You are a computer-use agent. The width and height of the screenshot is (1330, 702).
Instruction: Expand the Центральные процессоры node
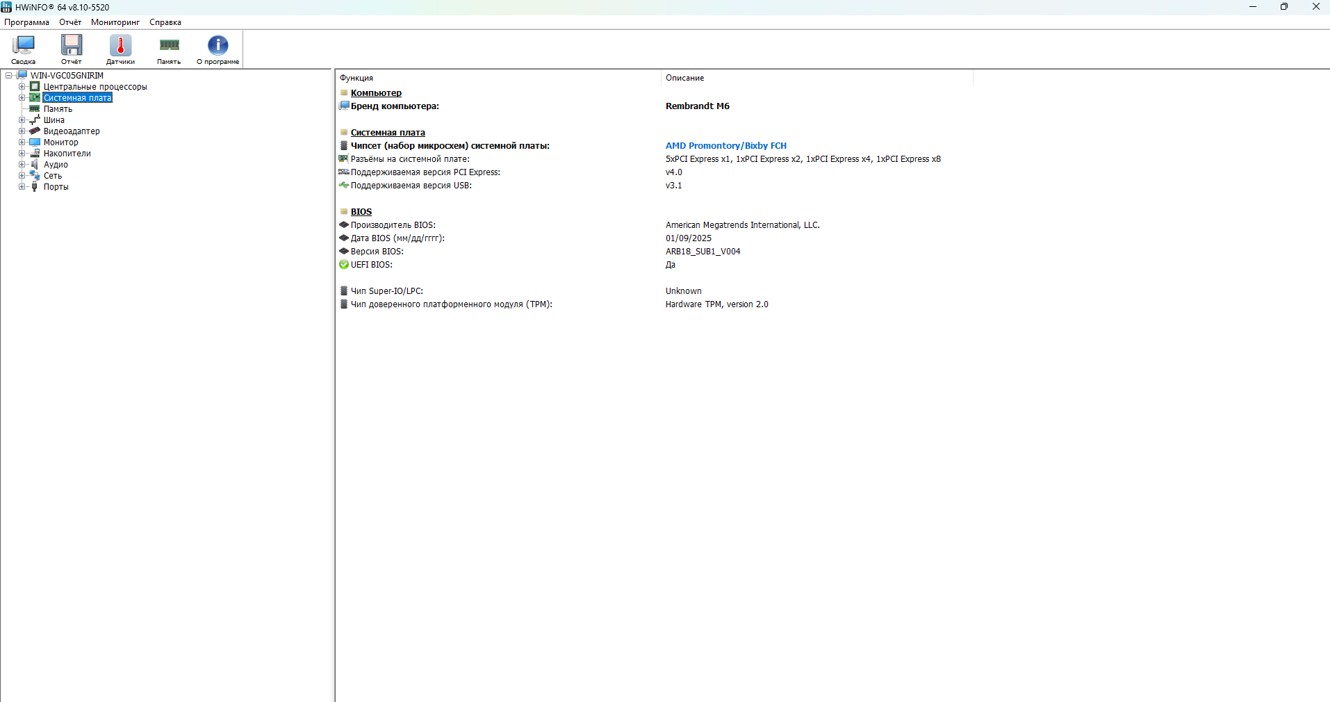(x=22, y=87)
